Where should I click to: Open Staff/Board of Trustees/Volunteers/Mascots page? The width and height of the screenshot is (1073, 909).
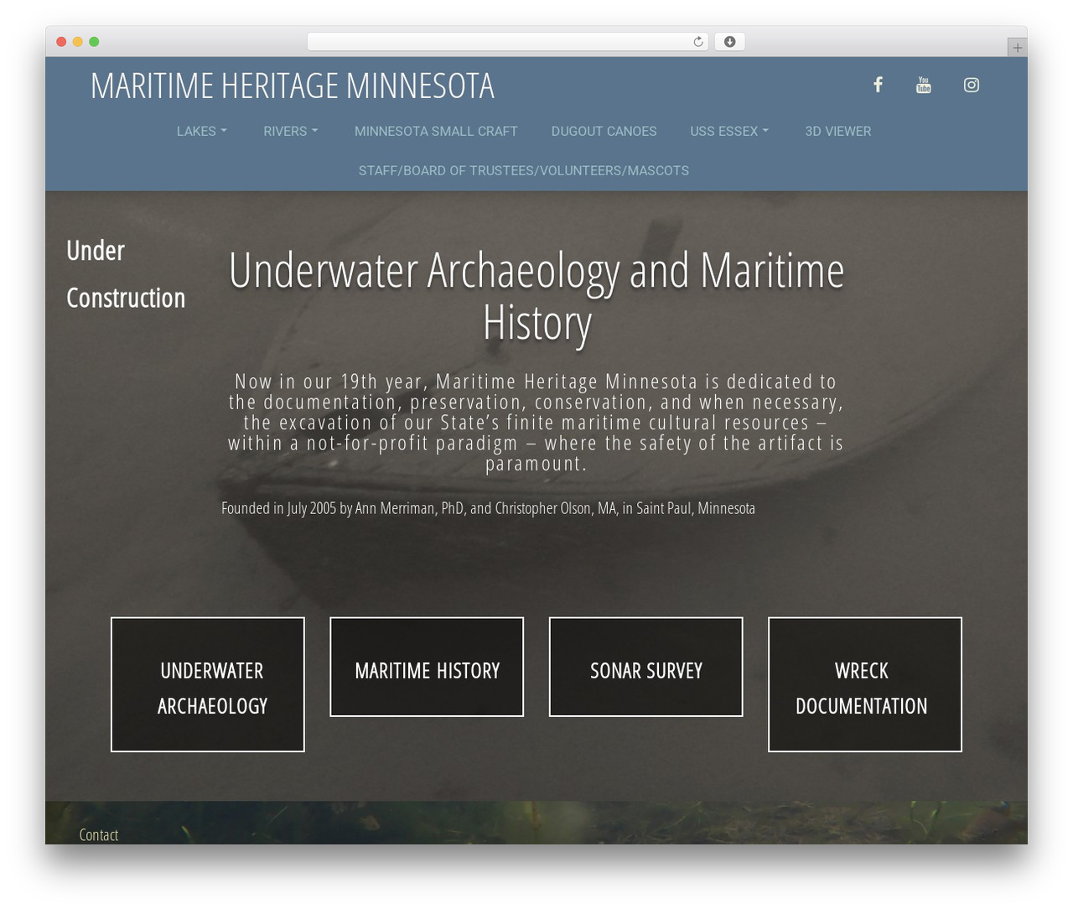pos(524,170)
